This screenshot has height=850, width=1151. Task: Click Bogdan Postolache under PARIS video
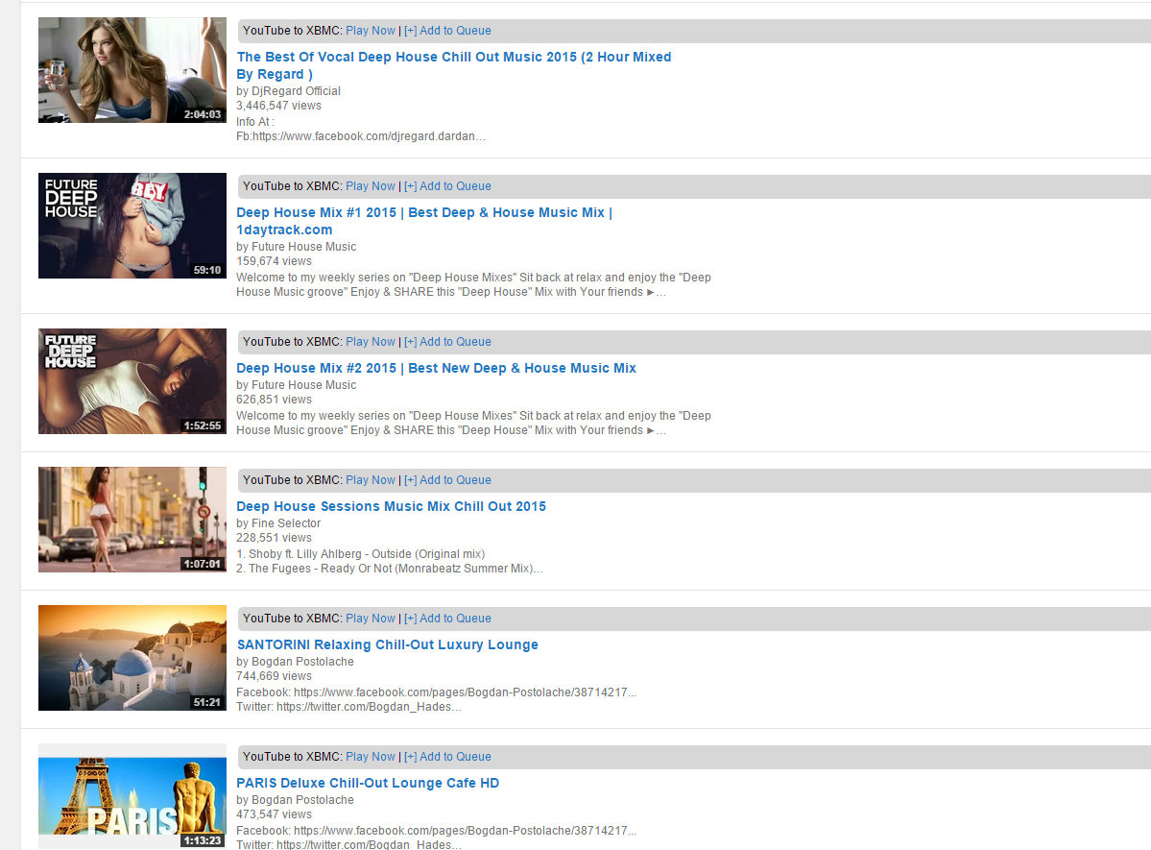[302, 799]
